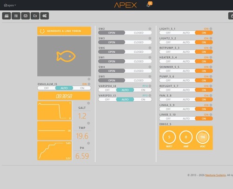
Task: Open the SALT history graph
Action: (x=55, y=111)
